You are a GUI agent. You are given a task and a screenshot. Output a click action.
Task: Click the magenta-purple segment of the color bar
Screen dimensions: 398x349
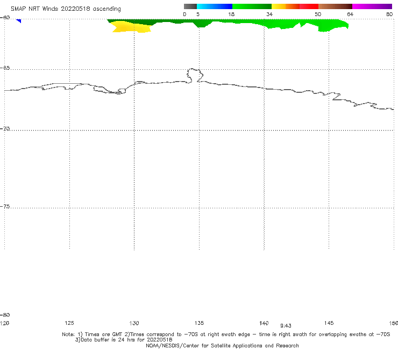point(372,6)
